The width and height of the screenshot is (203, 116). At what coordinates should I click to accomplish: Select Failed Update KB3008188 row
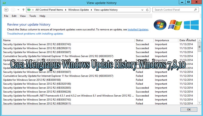100,80
